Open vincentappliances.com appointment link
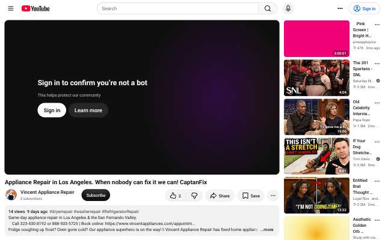 click(x=150, y=224)
